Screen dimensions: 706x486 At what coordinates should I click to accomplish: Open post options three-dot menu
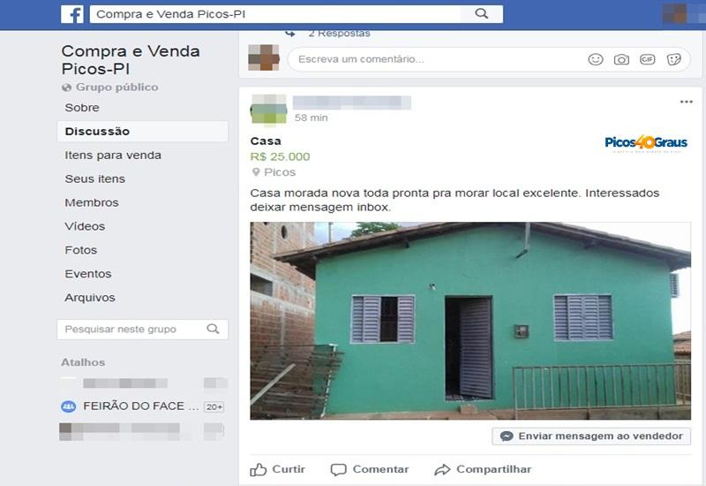[687, 102]
